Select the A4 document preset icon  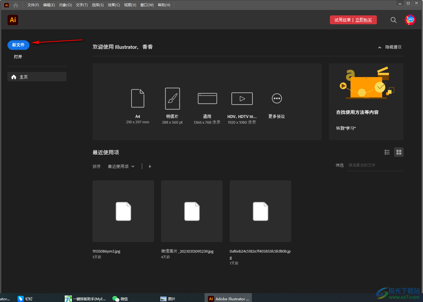click(x=138, y=98)
